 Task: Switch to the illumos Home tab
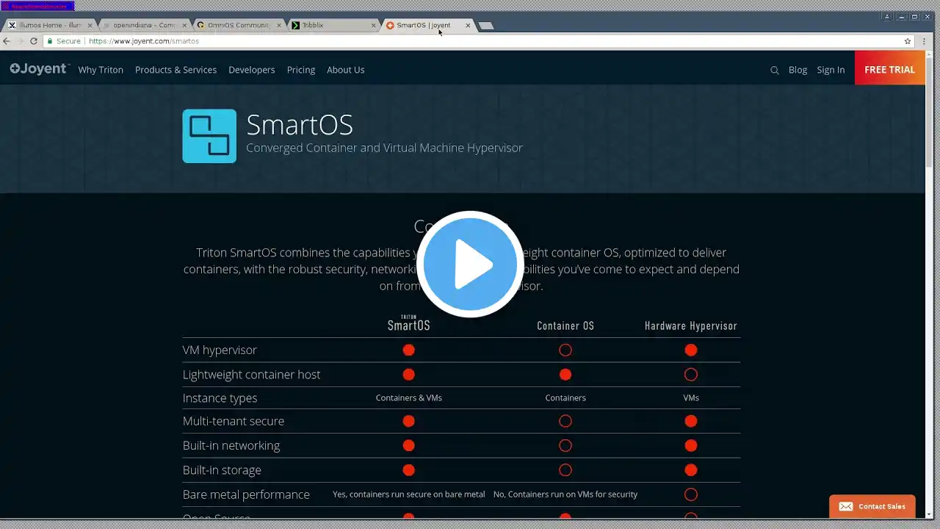pyautogui.click(x=51, y=25)
